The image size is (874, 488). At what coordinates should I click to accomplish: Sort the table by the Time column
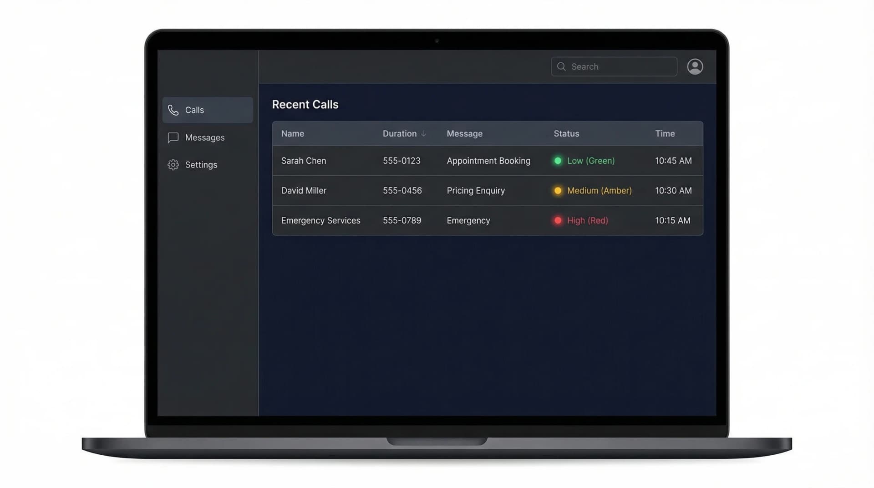click(665, 133)
